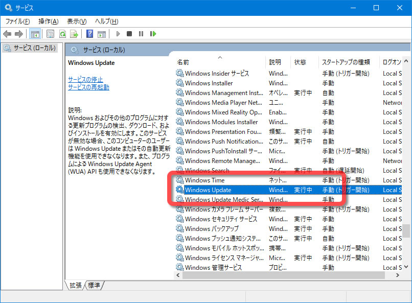The width and height of the screenshot is (412, 303).
Task: Click the サービスの再起動 link
Action: click(88, 87)
